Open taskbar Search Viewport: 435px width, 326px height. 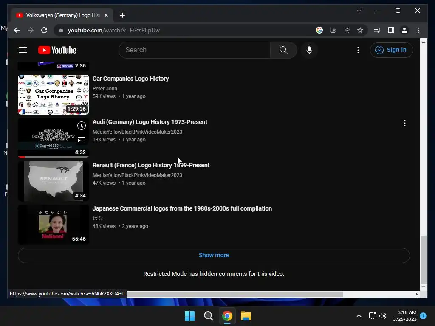(208, 316)
